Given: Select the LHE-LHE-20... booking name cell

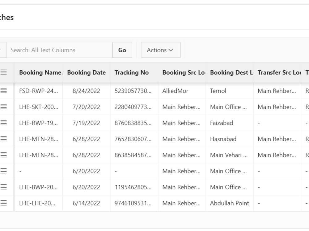Looking at the screenshot, I should pyautogui.click(x=39, y=203).
